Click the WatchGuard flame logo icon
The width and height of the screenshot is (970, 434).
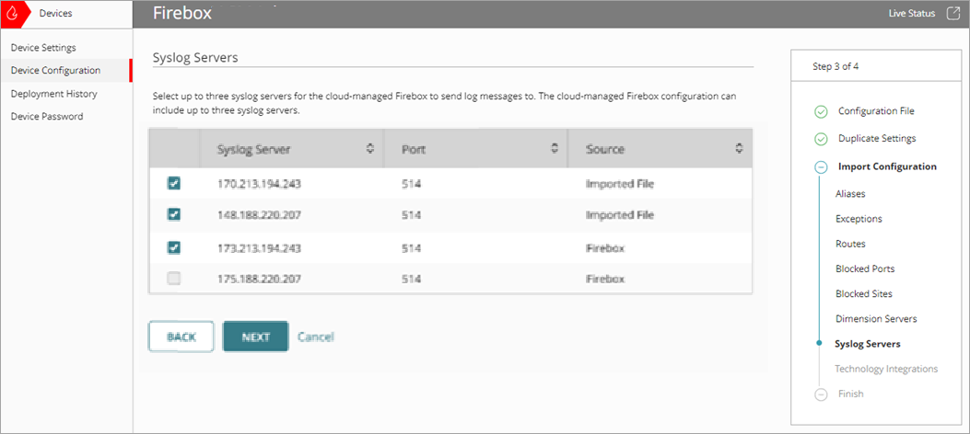12,14
